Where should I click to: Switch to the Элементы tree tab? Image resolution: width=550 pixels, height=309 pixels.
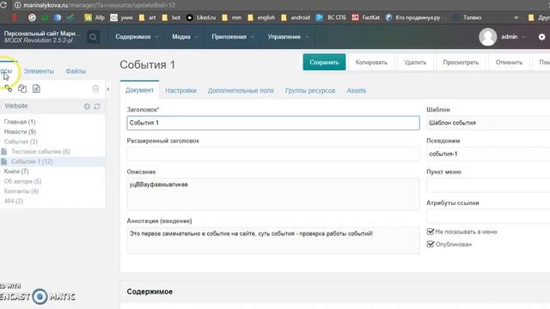39,71
